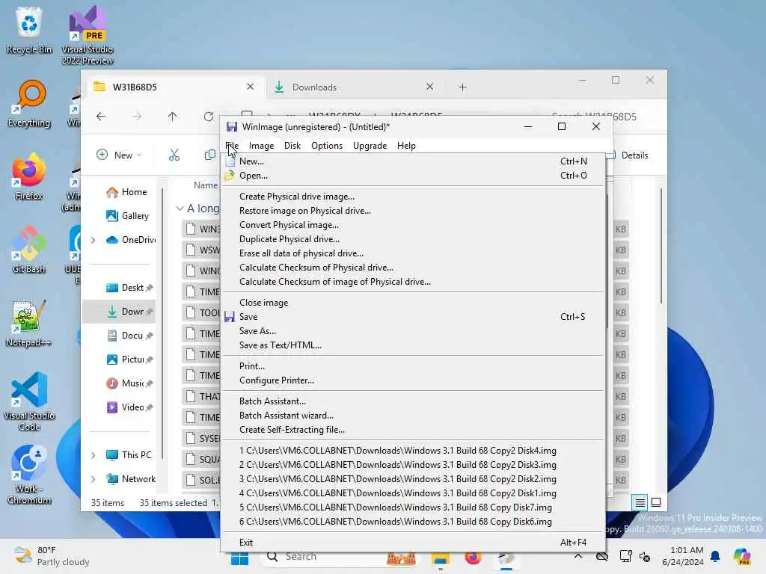
Task: Open Copilot preview icon in taskbar
Action: 742,556
